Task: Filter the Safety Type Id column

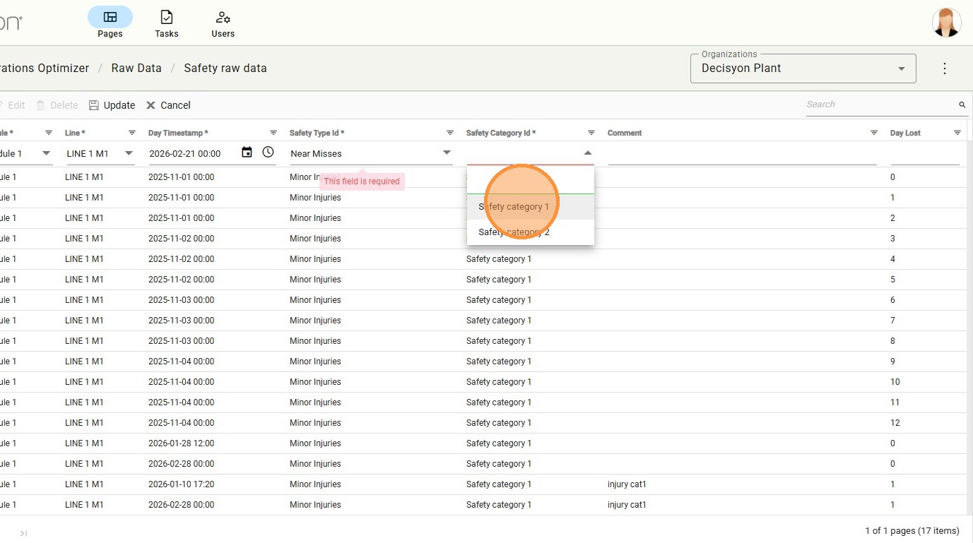Action: (450, 133)
